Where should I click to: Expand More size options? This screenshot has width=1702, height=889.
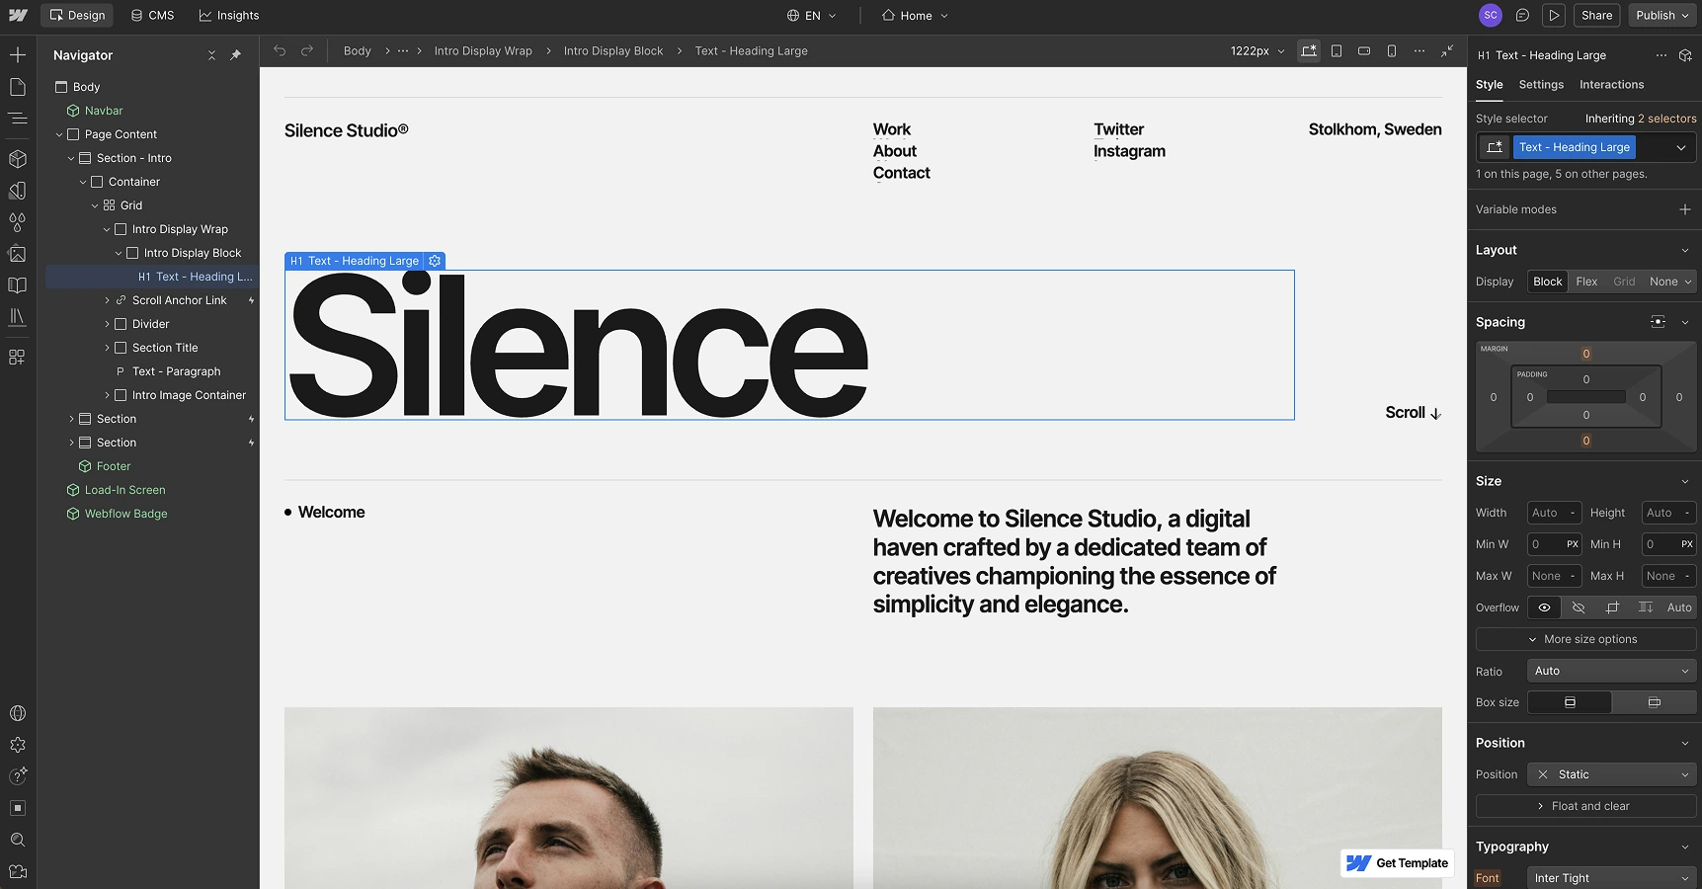tap(1585, 639)
